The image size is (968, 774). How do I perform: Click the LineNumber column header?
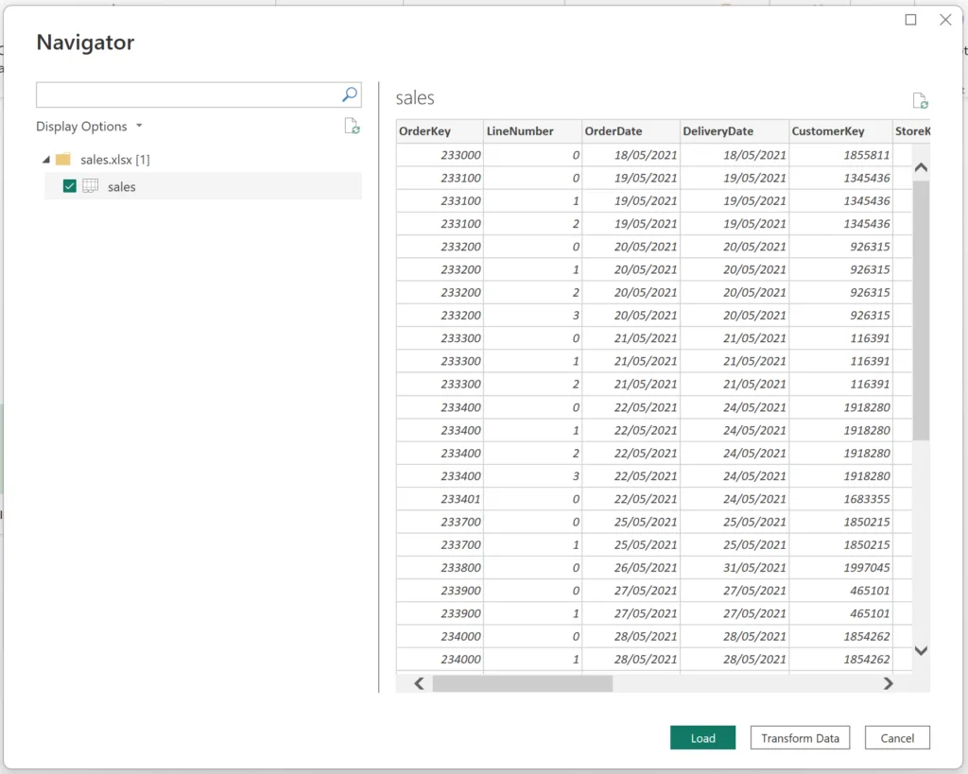[533, 130]
